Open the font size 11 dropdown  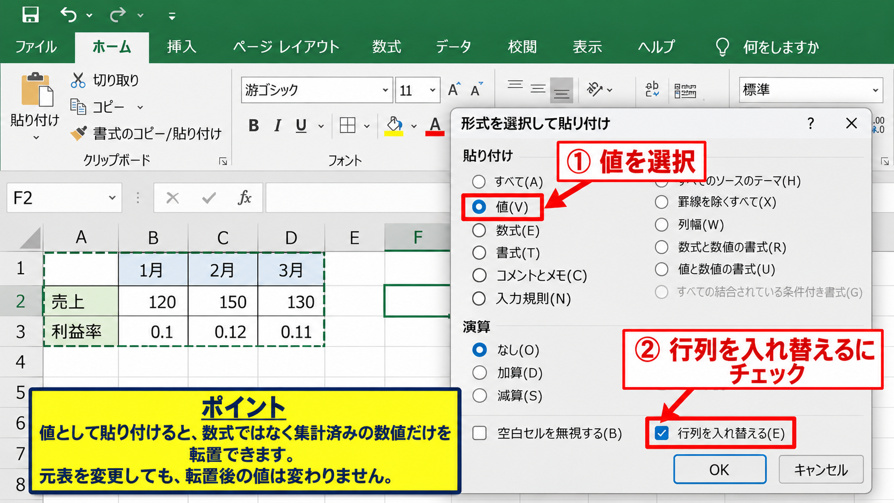tap(433, 90)
